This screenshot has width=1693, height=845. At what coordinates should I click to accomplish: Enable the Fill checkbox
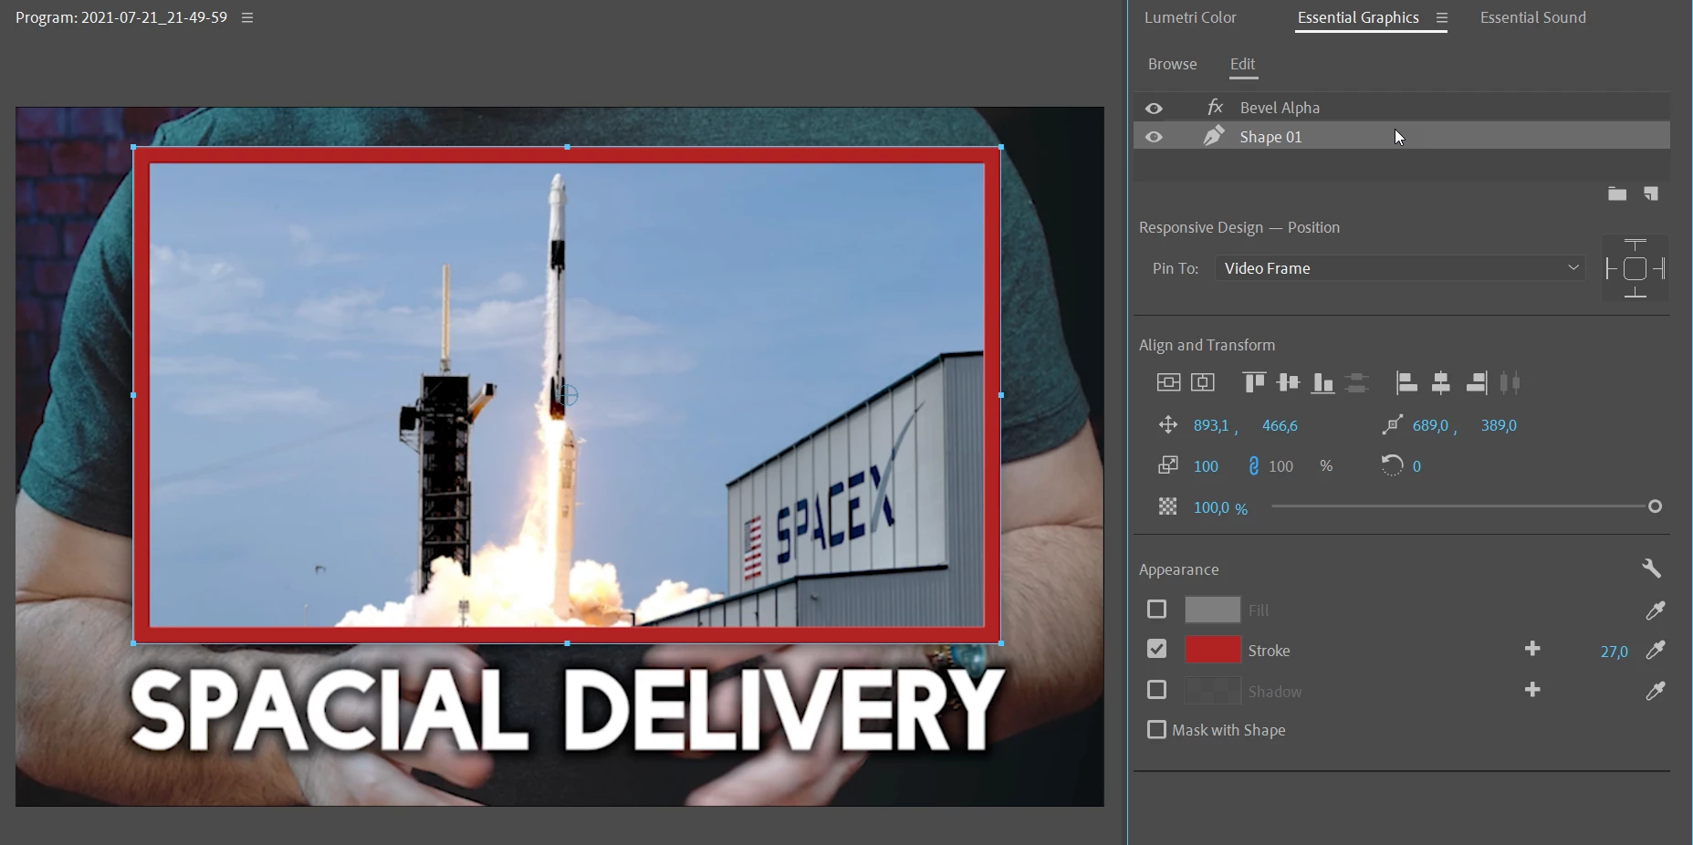1156,609
